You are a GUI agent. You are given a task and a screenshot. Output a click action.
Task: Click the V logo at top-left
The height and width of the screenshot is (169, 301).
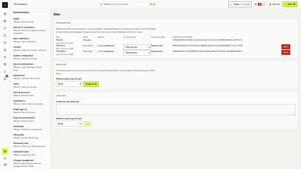5,5
